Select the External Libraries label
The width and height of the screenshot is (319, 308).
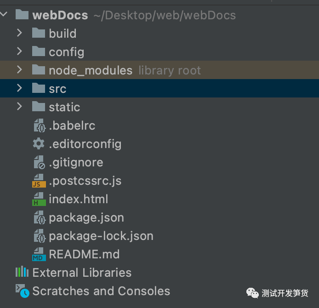pyautogui.click(x=82, y=273)
